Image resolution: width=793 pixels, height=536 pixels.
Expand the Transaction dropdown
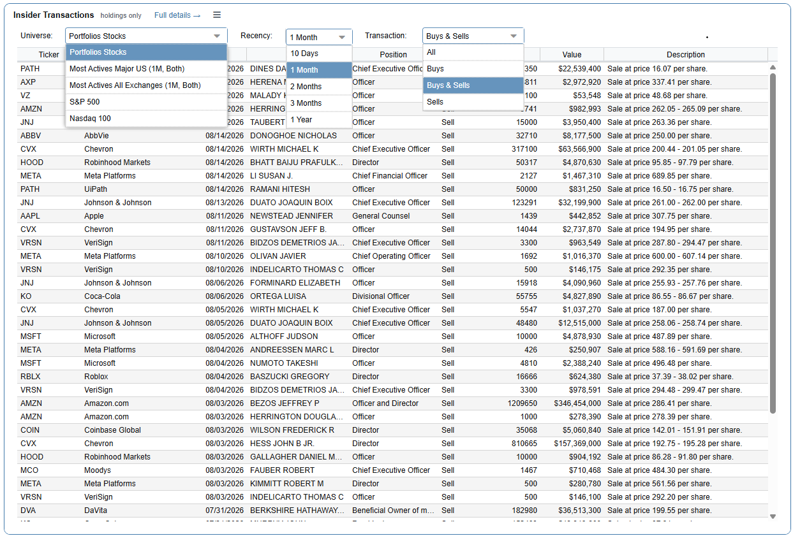click(473, 36)
